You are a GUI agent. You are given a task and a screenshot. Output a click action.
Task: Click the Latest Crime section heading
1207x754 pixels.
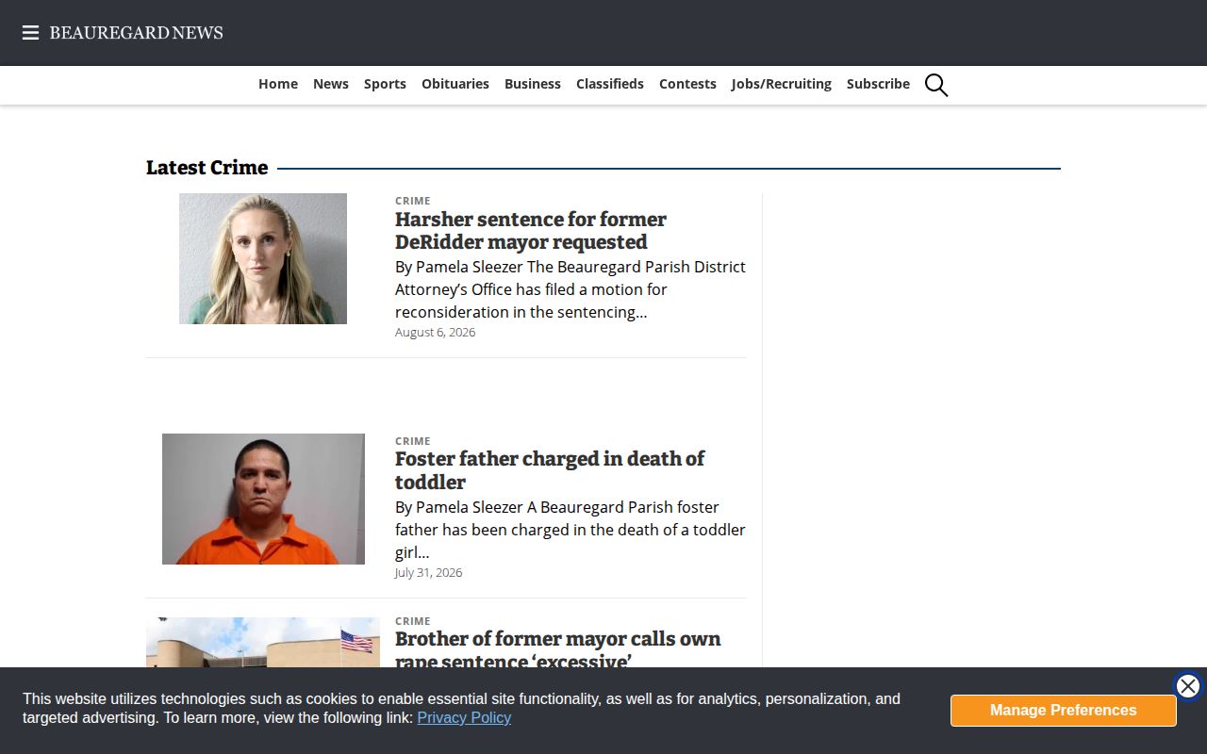point(207,168)
